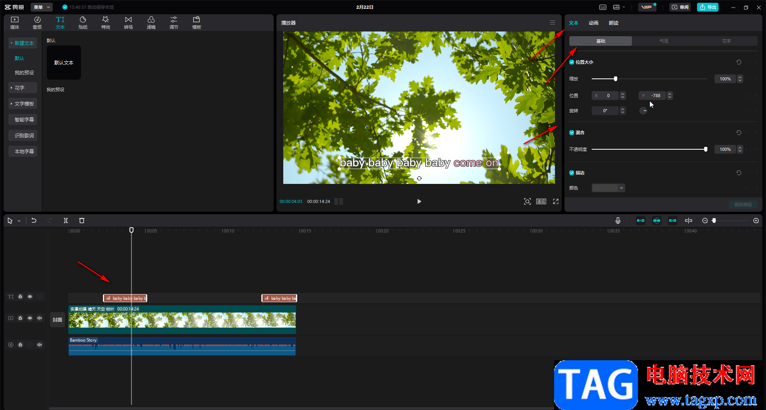Mute the Bamboo Story audio track

point(39,345)
